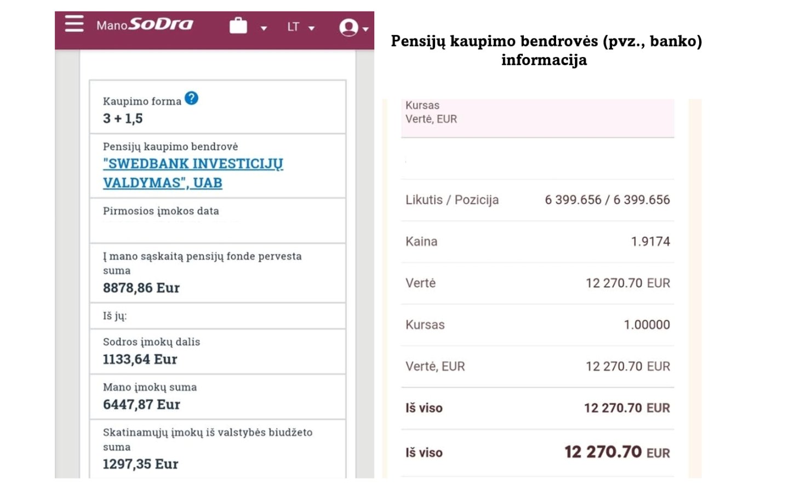Click the Mano įmokų suma amount
The image size is (789, 495).
coord(141,405)
